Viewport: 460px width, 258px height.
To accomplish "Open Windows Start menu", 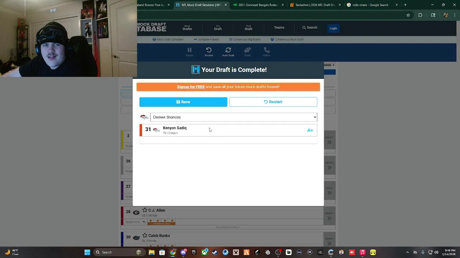I will tap(87, 252).
